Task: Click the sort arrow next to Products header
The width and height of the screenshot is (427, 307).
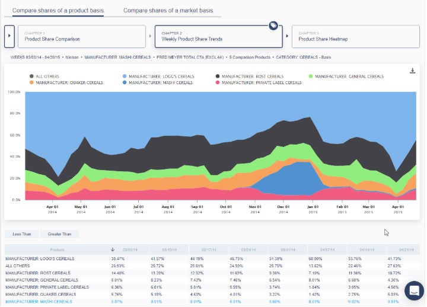Action: [113, 250]
